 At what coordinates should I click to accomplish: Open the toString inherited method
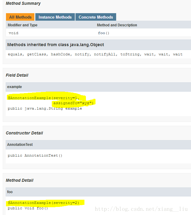(130, 54)
